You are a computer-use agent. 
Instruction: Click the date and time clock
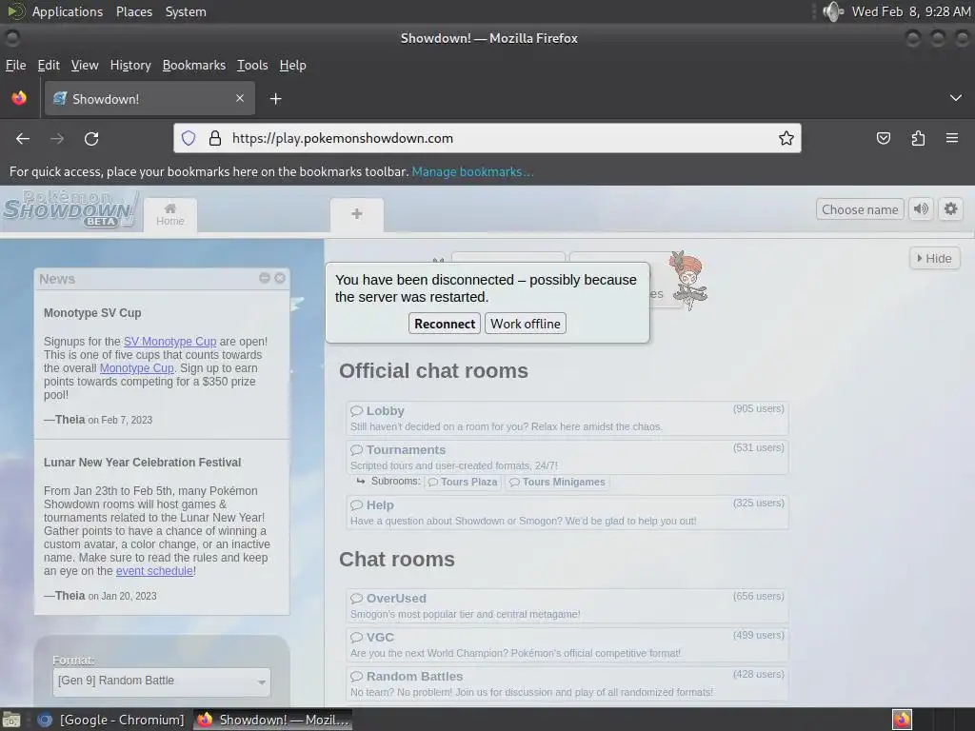pos(910,11)
